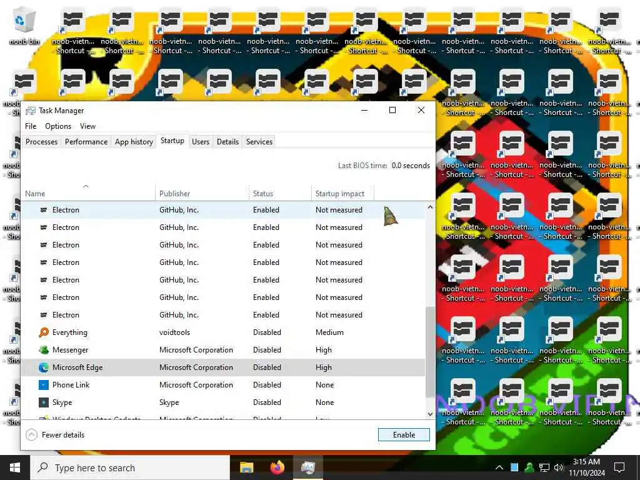Click the blue square tray icon

pyautogui.click(x=514, y=467)
